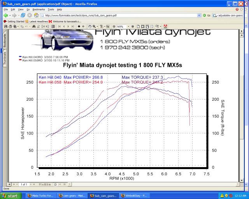Go to next page in Adobe toolbar
This screenshot has width=249, height=199.
tap(68, 26)
